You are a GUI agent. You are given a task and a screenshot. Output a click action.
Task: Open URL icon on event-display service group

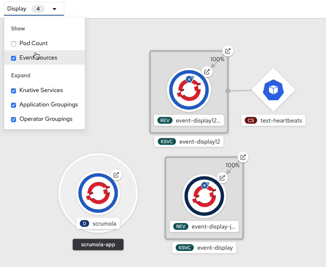243,157
